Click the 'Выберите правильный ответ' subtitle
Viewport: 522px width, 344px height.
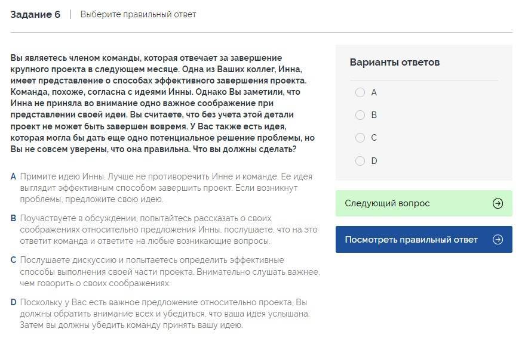tap(138, 14)
